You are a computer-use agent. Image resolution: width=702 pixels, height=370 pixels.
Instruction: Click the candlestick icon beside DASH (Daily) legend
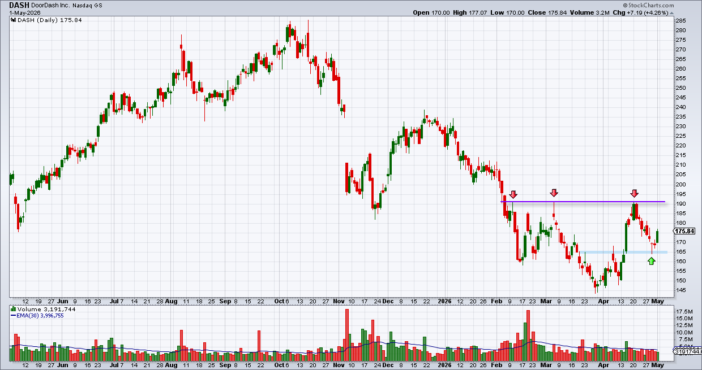click(x=13, y=20)
